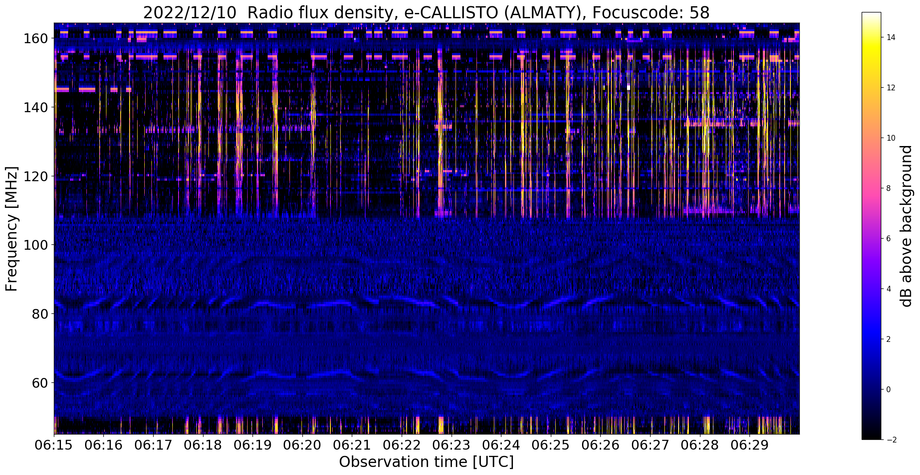Click the colorbar tick value 0

pyautogui.click(x=889, y=390)
